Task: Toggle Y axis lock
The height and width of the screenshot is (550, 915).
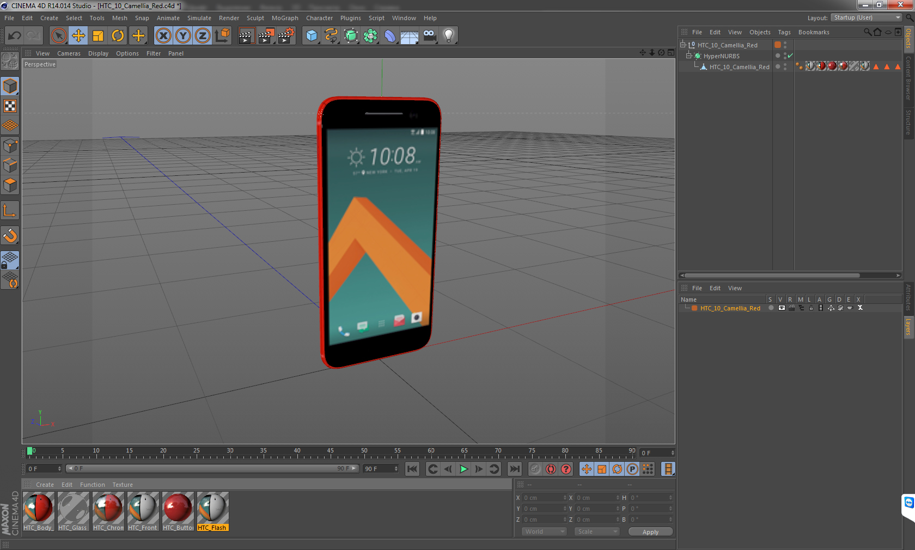Action: click(x=183, y=36)
